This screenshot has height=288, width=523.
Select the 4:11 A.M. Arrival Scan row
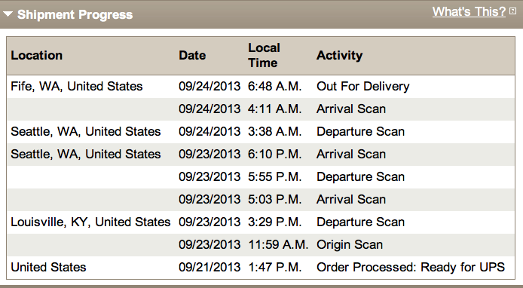point(260,109)
